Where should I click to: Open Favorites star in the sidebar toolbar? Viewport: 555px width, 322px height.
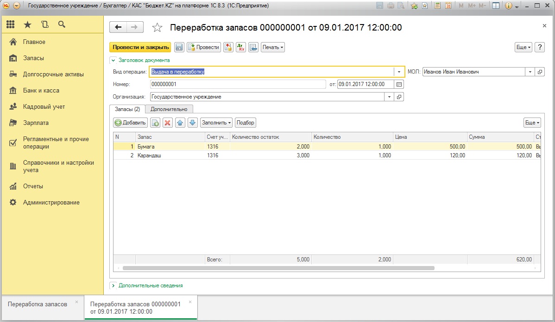click(28, 25)
